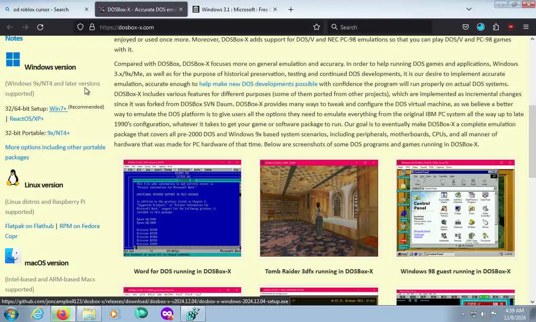Click Windows version heading text

click(x=50, y=67)
